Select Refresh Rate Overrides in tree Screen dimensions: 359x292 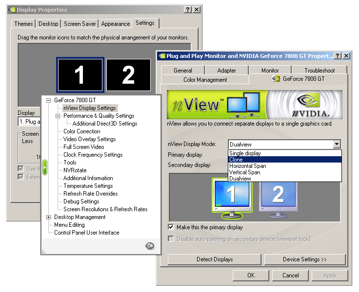tap(91, 194)
